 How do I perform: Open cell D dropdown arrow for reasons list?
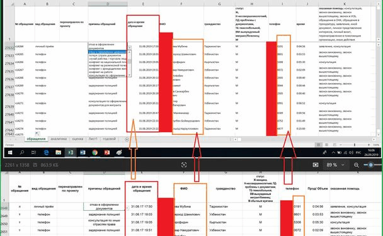coord(130,48)
